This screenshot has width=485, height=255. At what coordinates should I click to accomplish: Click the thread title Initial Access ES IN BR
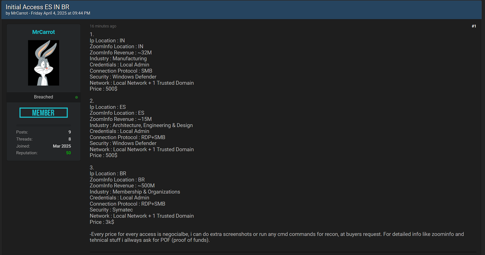pos(38,7)
